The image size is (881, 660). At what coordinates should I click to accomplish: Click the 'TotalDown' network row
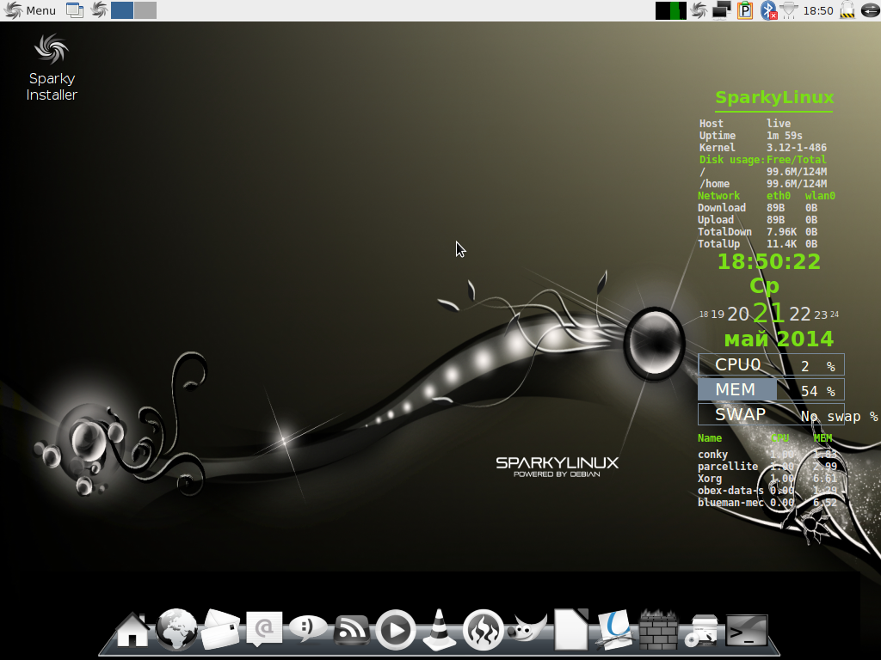click(x=757, y=232)
